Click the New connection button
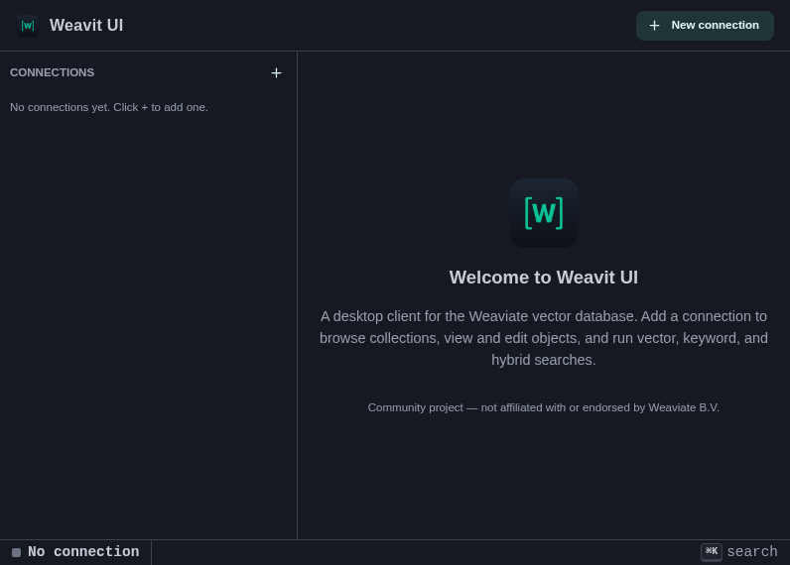The height and width of the screenshot is (565, 790). [705, 26]
